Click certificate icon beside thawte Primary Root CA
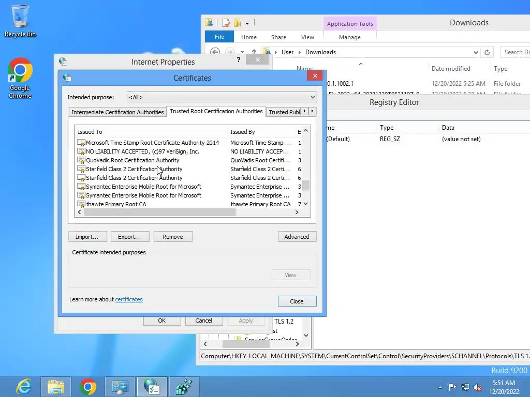530x397 pixels. coord(81,204)
